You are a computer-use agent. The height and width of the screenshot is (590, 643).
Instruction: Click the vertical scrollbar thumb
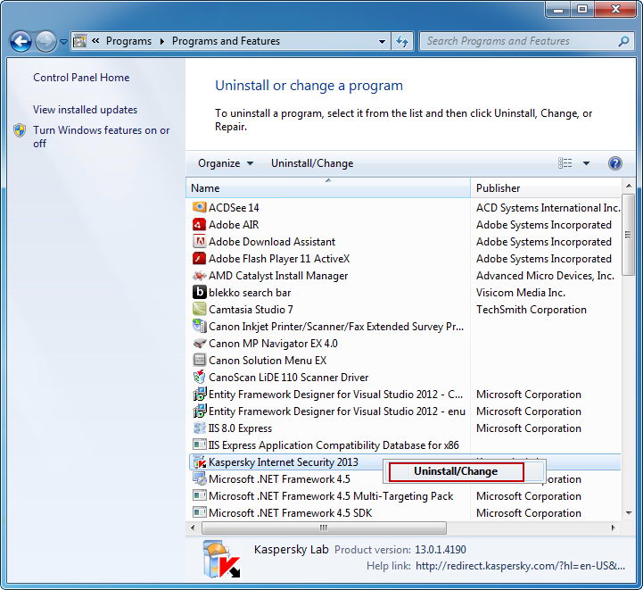click(x=628, y=235)
